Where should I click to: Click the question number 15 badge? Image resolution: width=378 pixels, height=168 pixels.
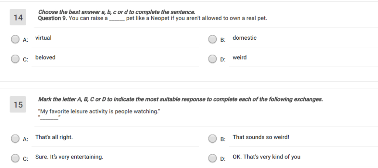tap(18, 105)
